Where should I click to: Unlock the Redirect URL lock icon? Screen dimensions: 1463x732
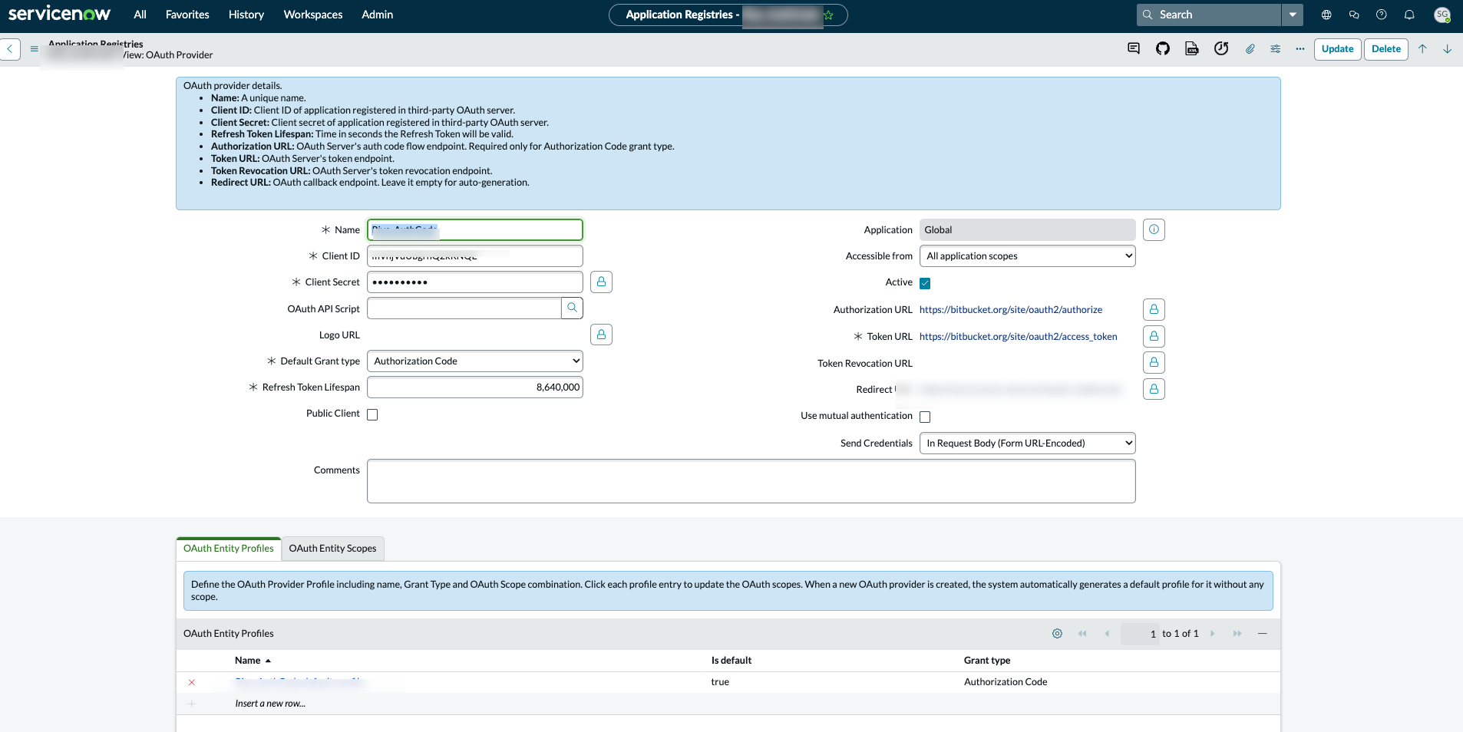tap(1154, 389)
